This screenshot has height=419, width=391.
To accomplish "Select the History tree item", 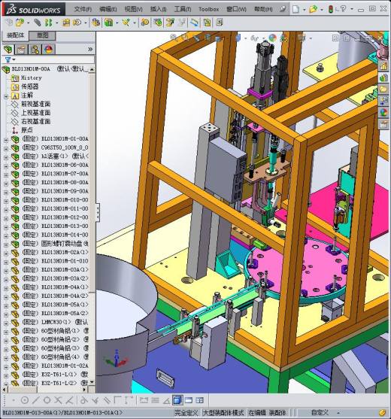I will click(32, 78).
